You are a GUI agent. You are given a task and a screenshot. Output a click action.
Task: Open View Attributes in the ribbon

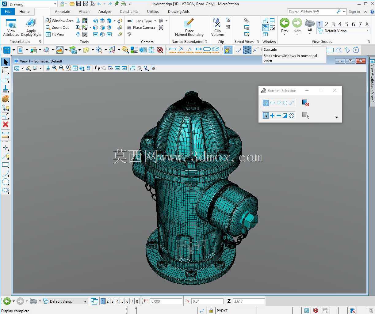click(x=11, y=27)
